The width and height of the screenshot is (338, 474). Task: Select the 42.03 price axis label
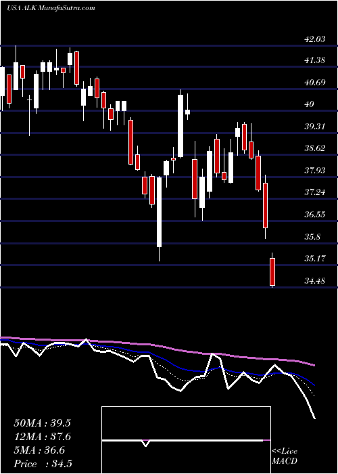315,39
